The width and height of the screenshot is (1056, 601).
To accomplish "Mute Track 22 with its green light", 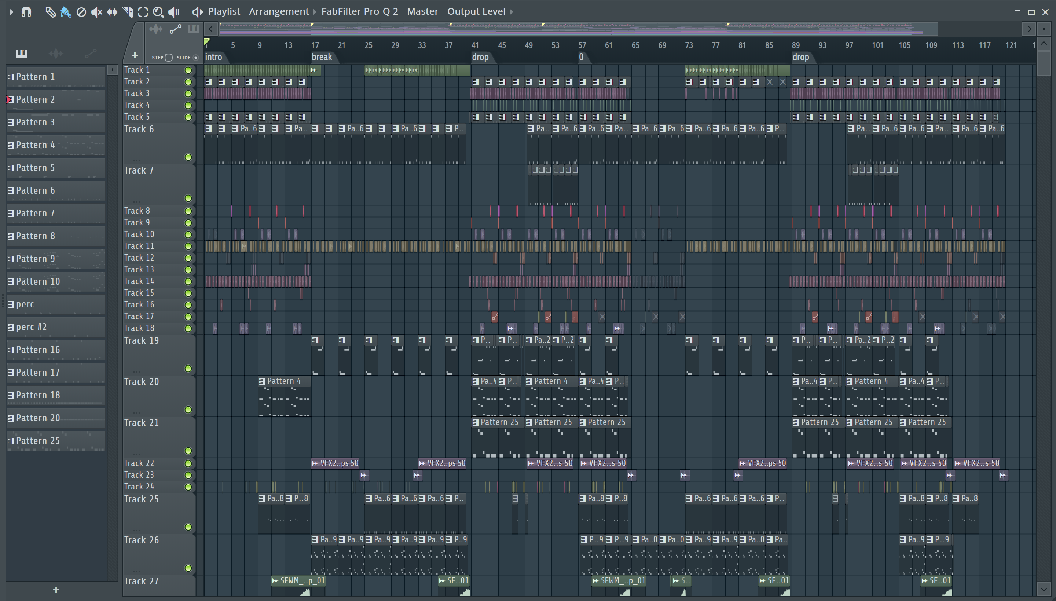I will point(188,463).
